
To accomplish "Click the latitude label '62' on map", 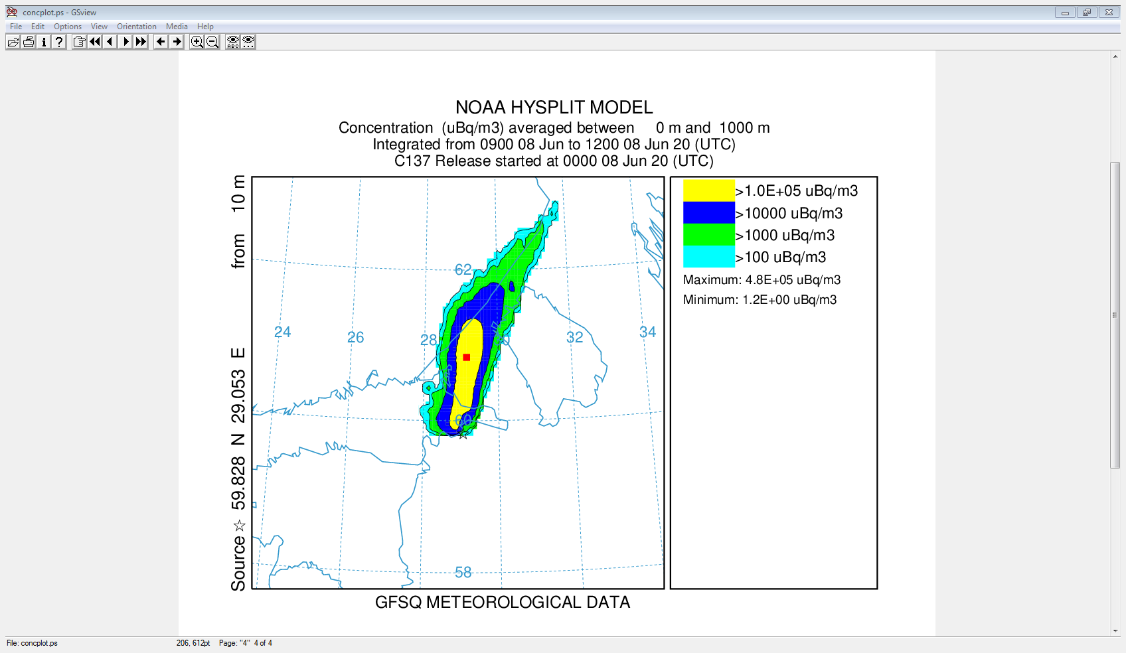I will [x=463, y=269].
